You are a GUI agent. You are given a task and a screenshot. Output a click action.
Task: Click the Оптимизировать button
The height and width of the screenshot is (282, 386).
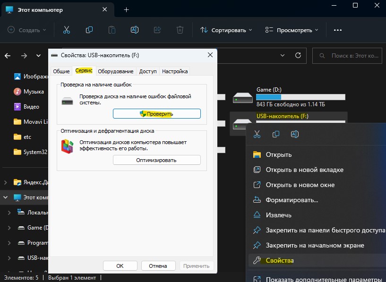pyautogui.click(x=157, y=160)
